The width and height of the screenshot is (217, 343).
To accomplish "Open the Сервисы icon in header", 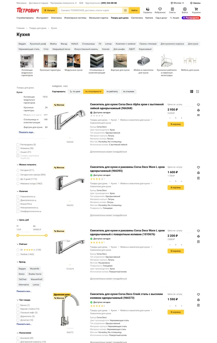I will click(x=148, y=9).
